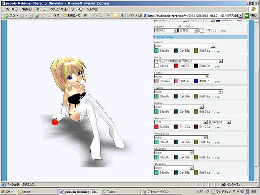
Task: Click the IE Forward arrow button
Action: [x=22, y=16]
